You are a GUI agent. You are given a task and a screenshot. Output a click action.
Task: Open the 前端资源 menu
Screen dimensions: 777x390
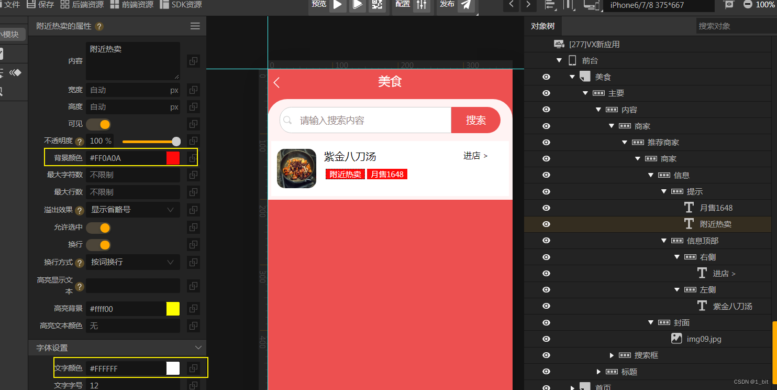pyautogui.click(x=132, y=5)
